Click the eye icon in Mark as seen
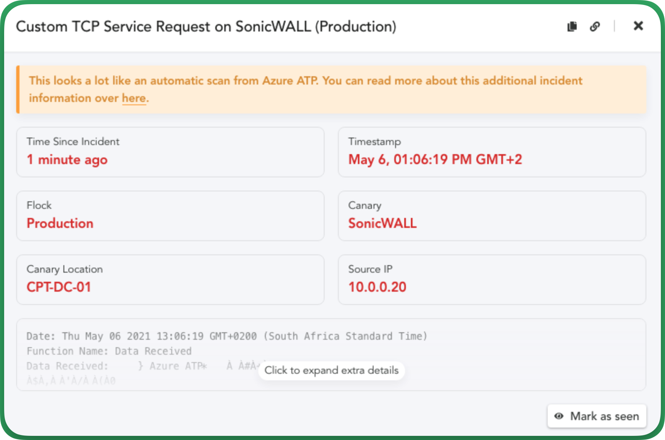 click(559, 416)
